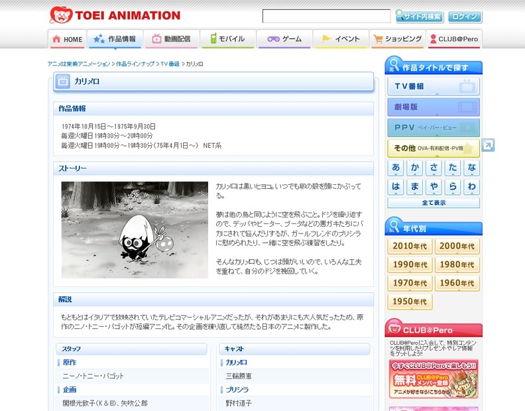
Task: Open the ゲーム tab
Action: [x=284, y=39]
